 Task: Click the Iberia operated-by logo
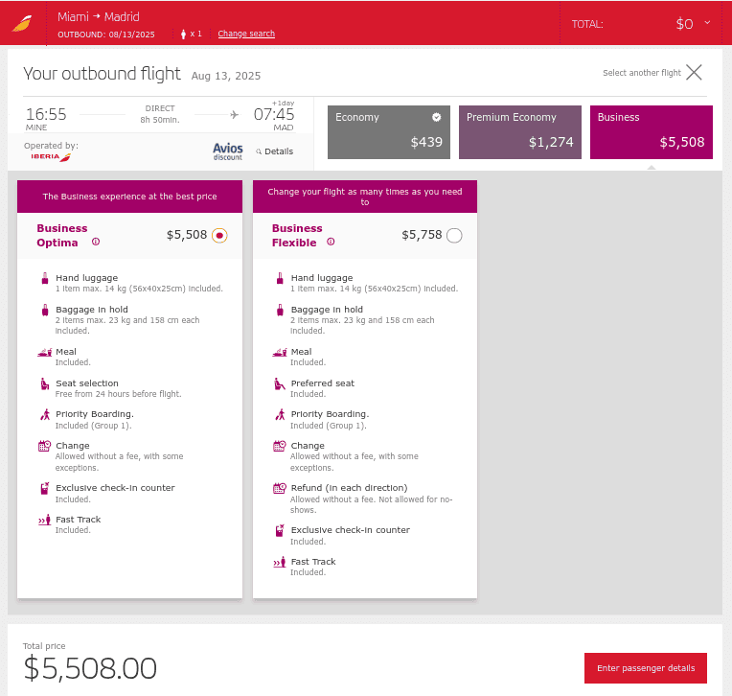click(51, 157)
